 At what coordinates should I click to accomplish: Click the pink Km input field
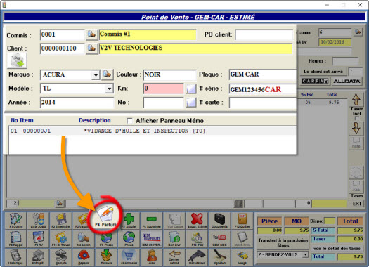164,89
